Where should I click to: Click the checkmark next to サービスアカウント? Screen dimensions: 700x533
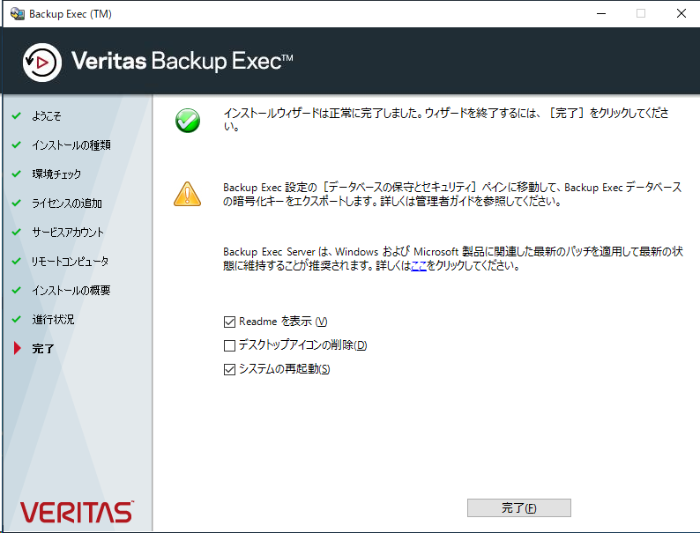pyautogui.click(x=17, y=232)
